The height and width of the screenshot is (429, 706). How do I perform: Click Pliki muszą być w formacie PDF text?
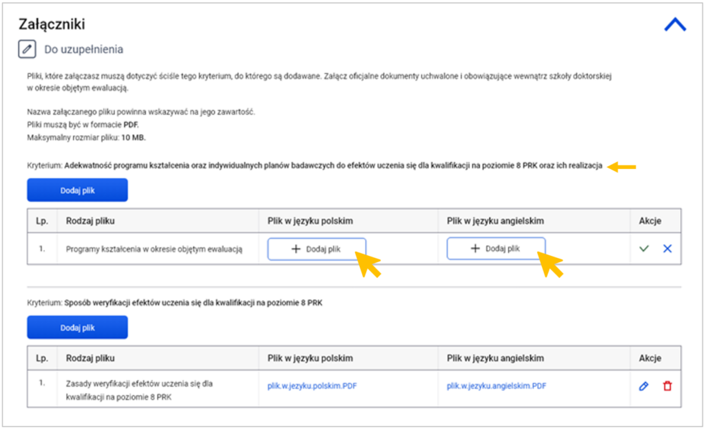(83, 124)
